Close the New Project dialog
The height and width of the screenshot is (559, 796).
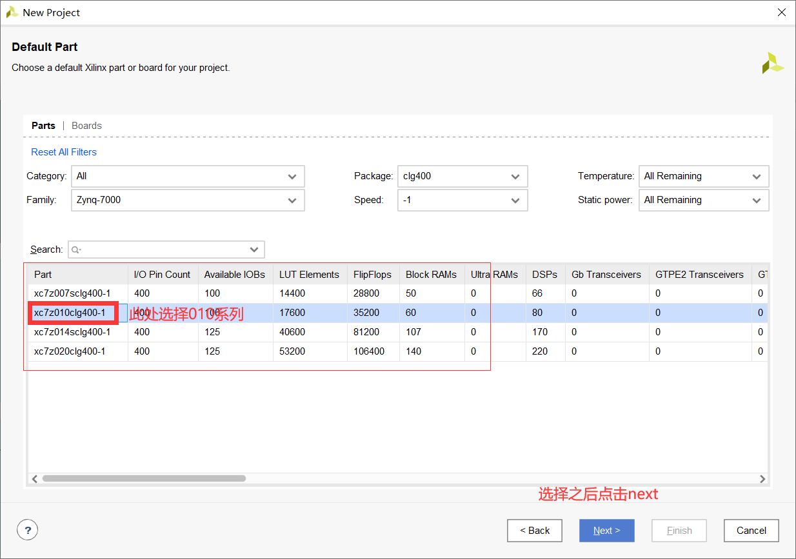[781, 12]
